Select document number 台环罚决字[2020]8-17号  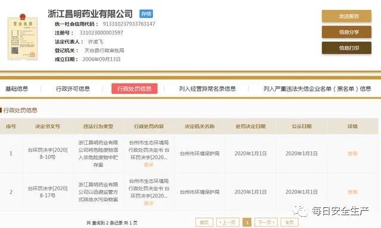pos(48,192)
